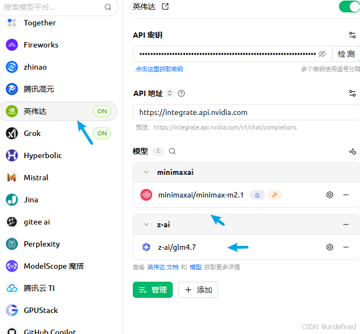Click the 腾讯云 TI cloud logo icon
Screen dimensions: 360x334
(12, 288)
